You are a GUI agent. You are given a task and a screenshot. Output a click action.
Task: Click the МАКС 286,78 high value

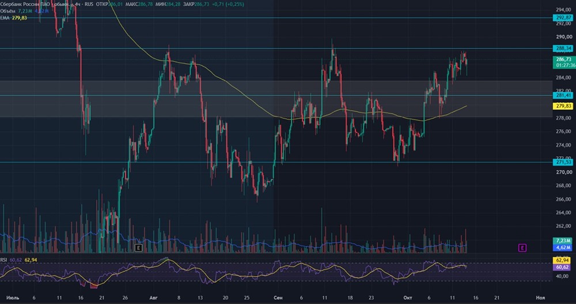tap(138, 5)
